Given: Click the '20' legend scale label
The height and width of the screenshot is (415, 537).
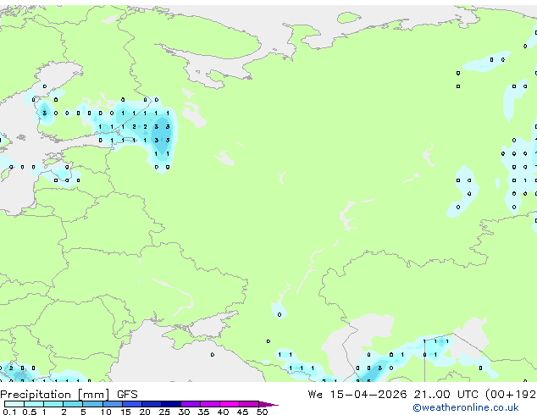Looking at the screenshot, I should (145, 412).
